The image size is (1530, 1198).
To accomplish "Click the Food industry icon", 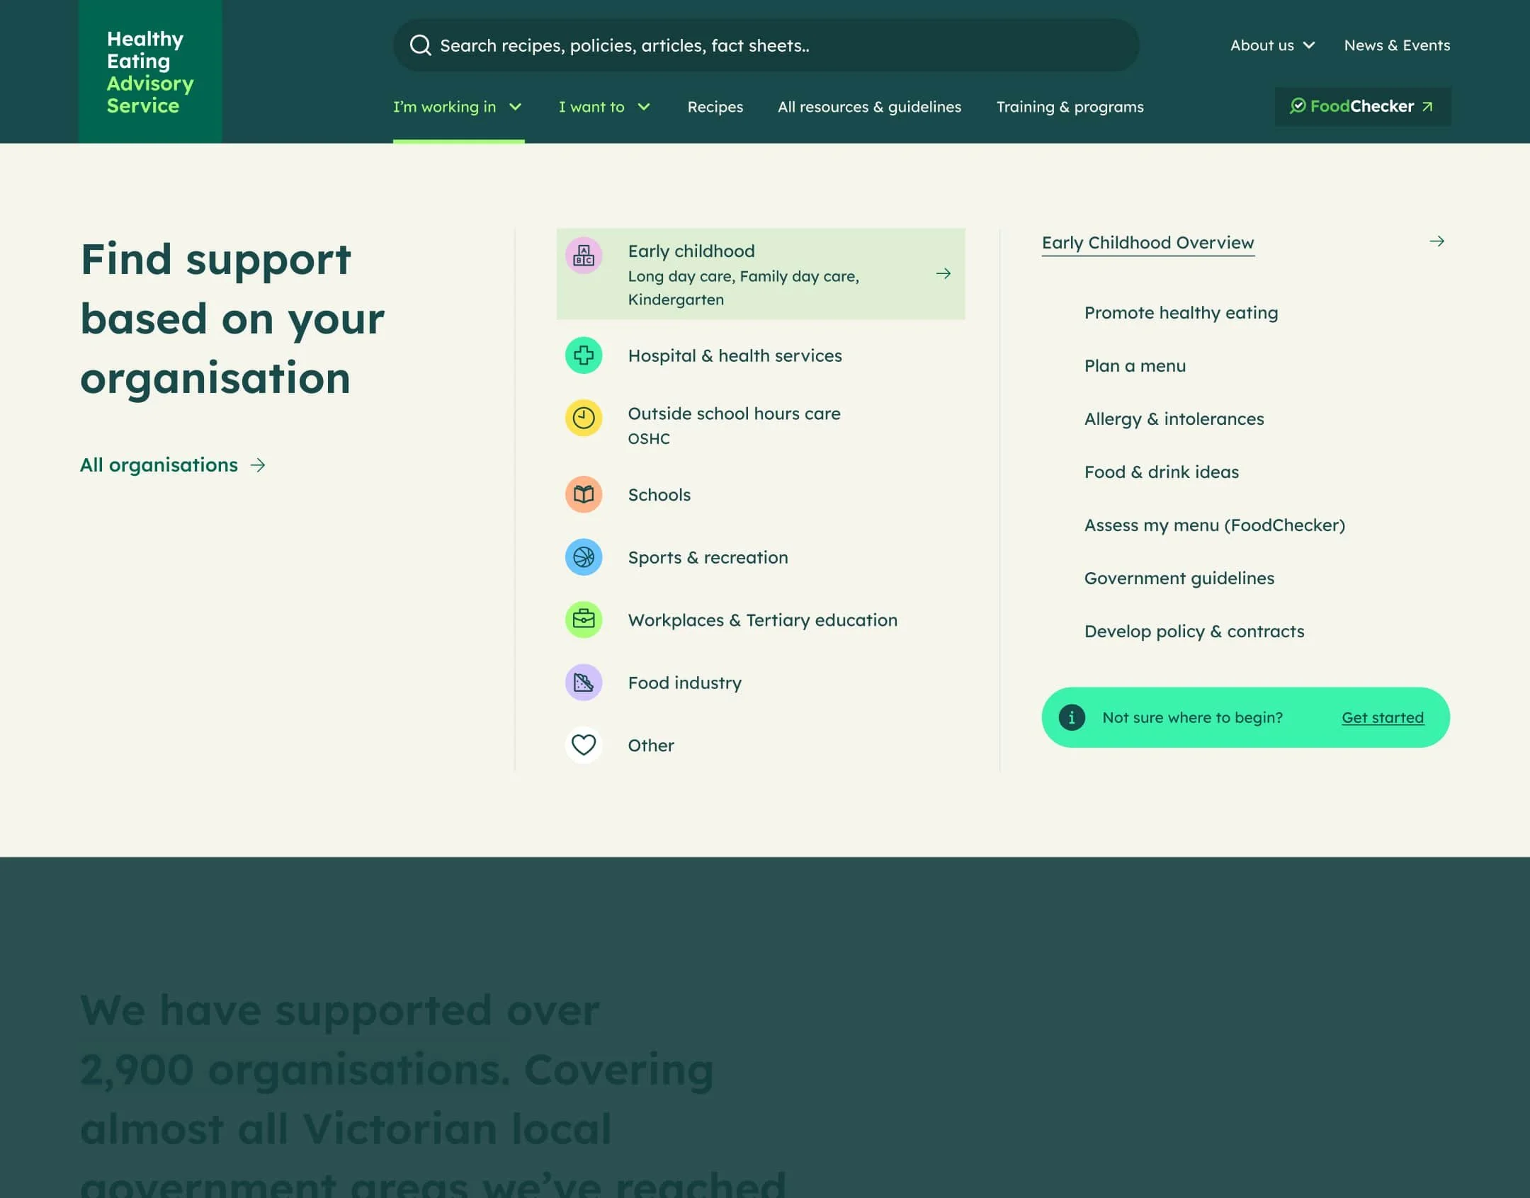I will click(583, 683).
